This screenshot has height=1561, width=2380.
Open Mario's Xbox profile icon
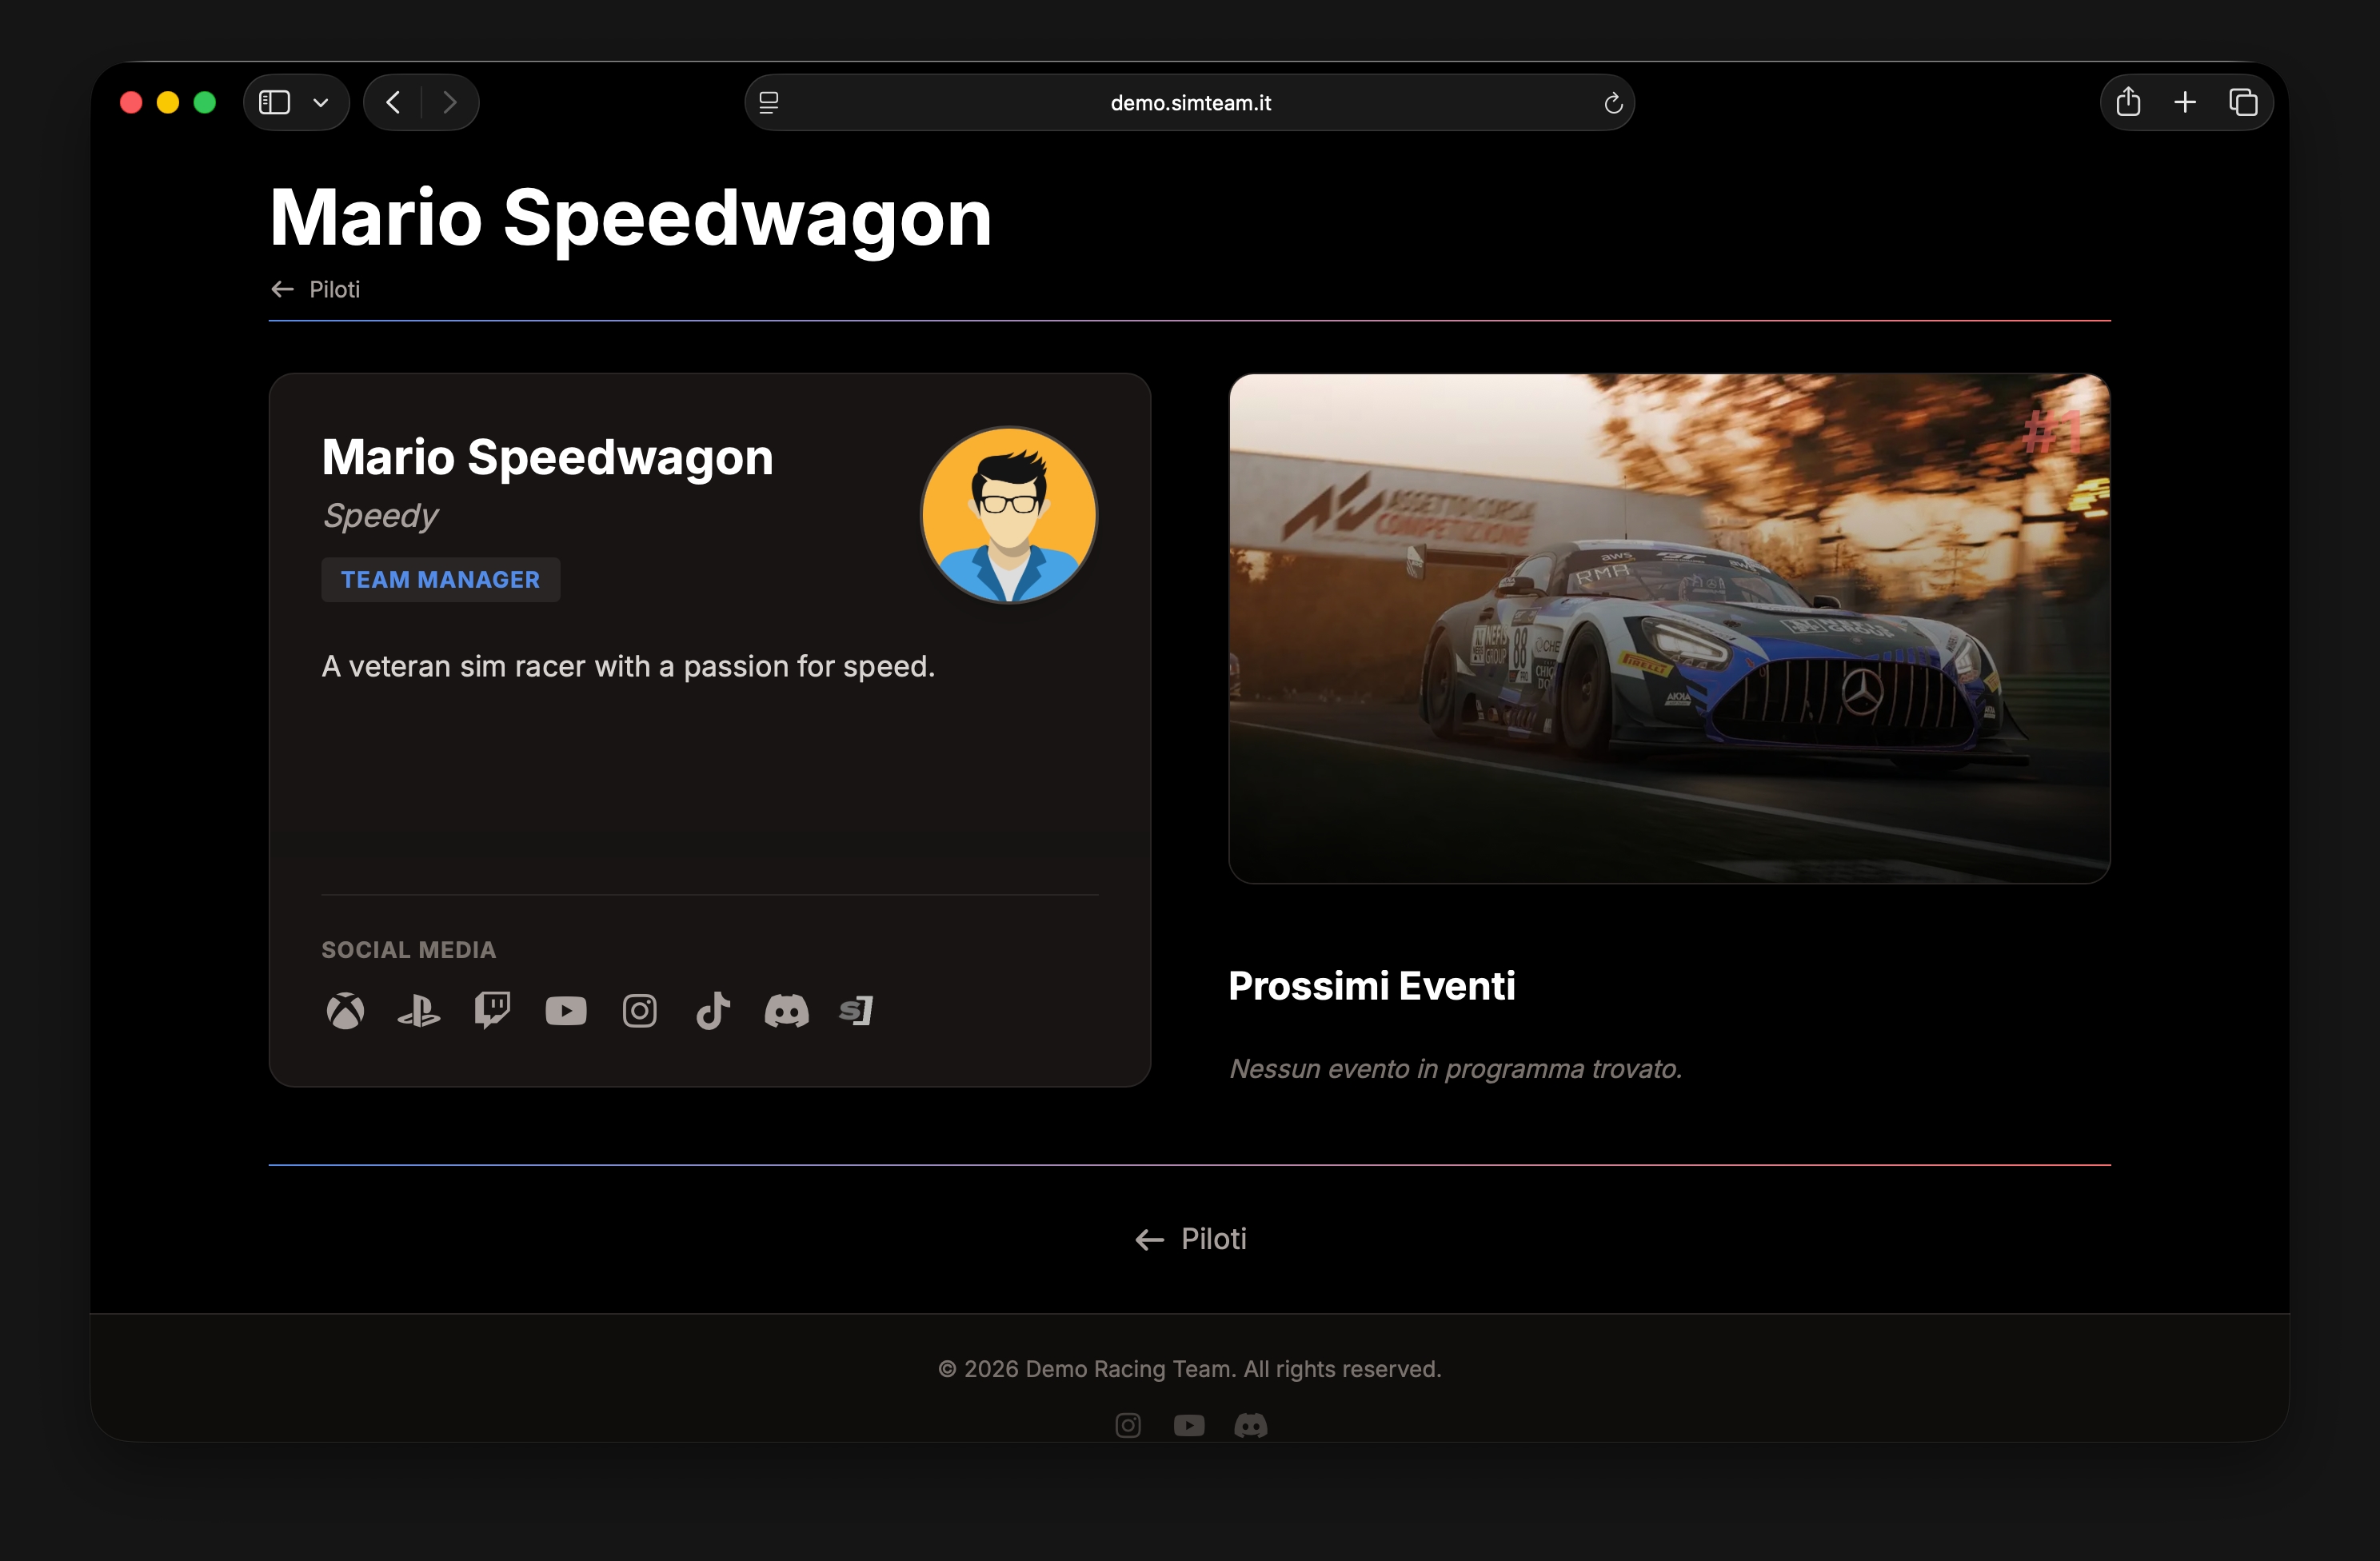pos(345,1011)
